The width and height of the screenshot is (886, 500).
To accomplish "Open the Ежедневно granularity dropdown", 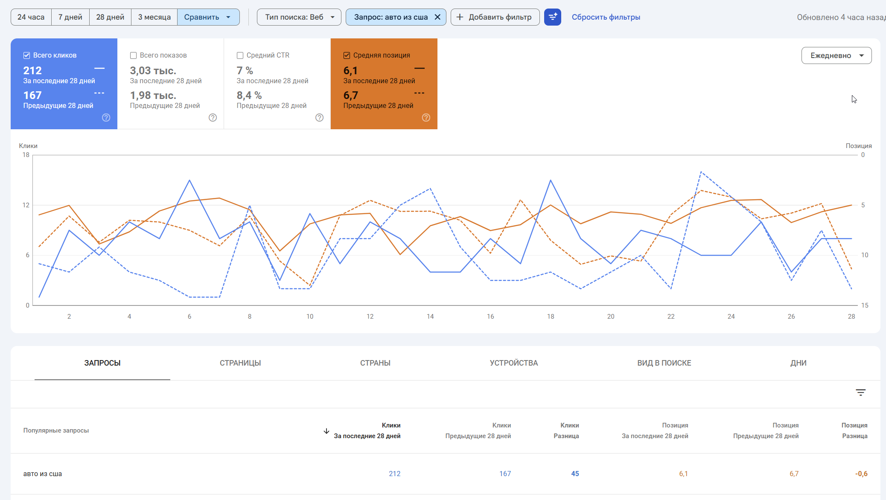I will tap(836, 55).
